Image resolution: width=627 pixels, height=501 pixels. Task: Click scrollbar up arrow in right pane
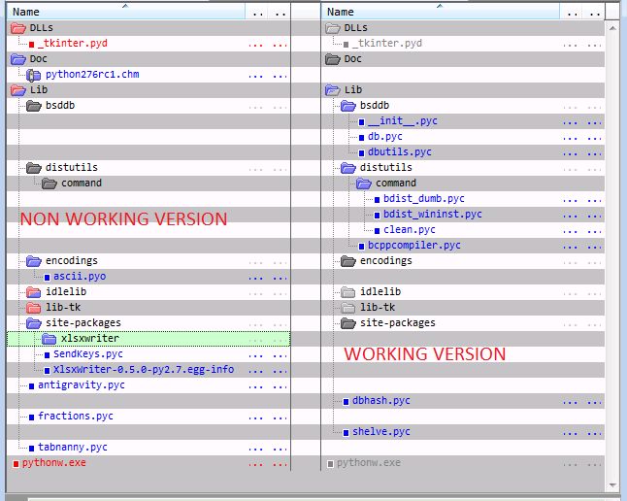point(612,28)
